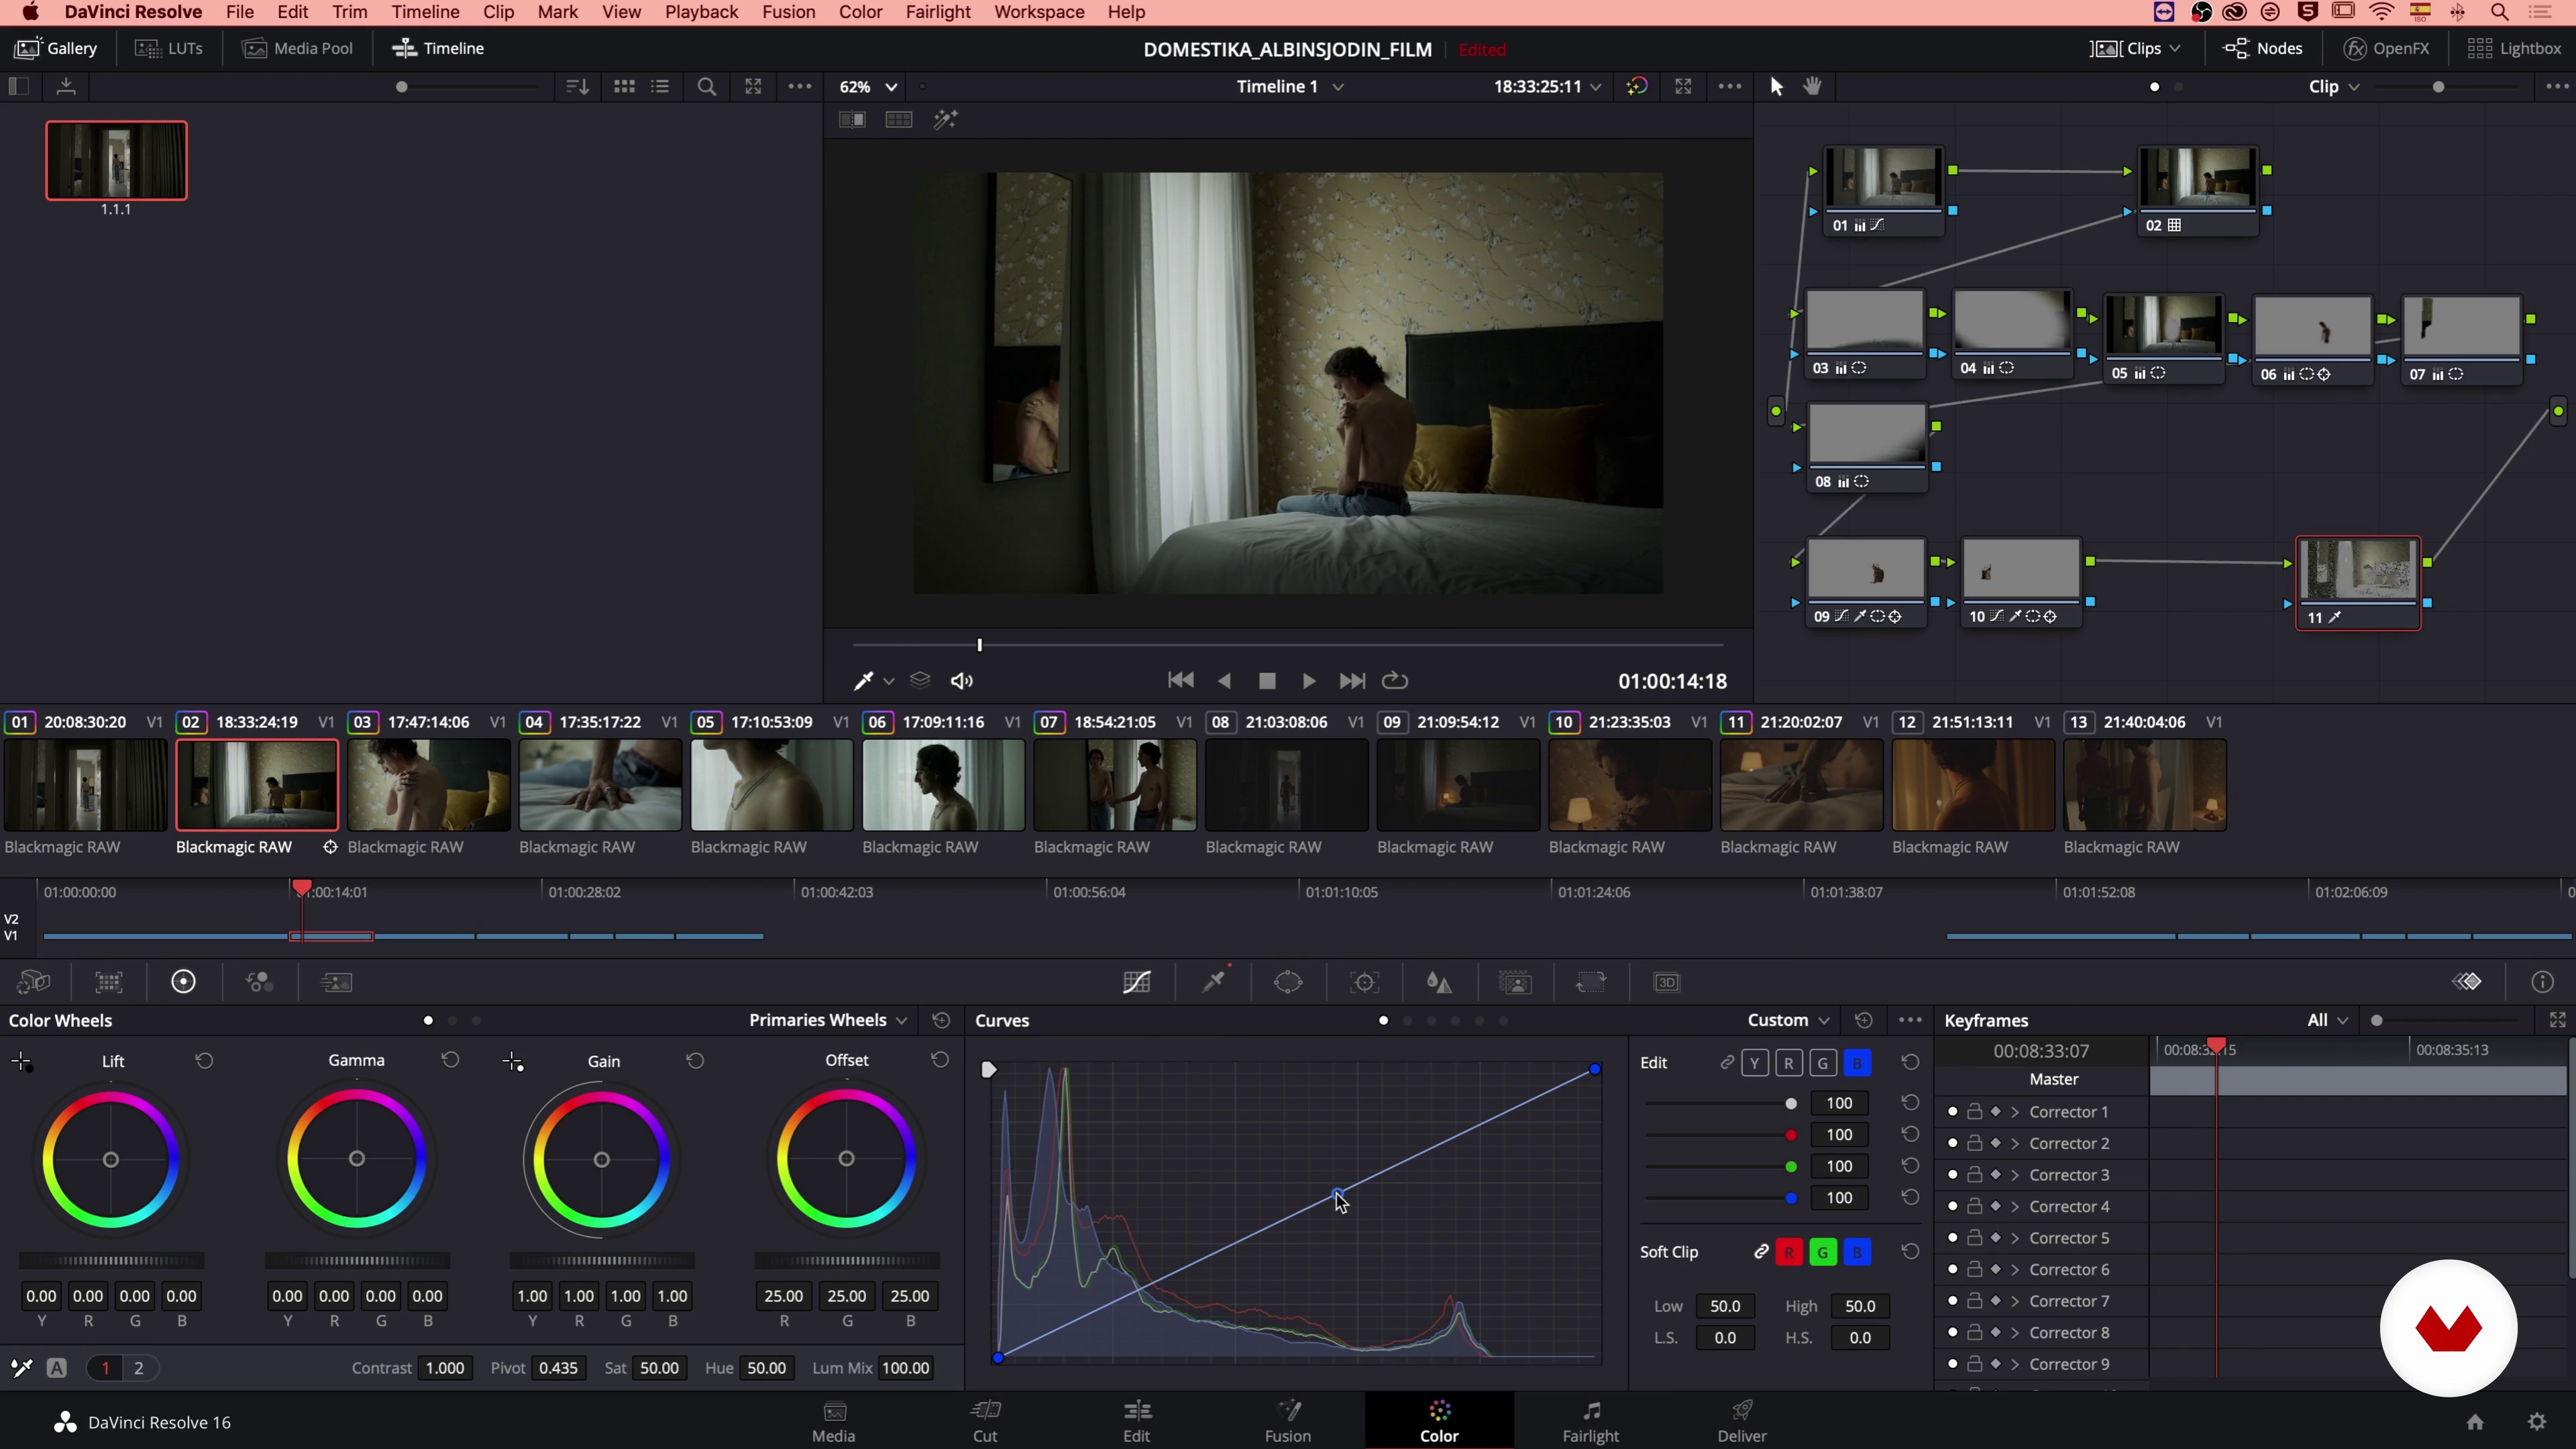Switch to the Deliver page tab

pyautogui.click(x=1741, y=1420)
